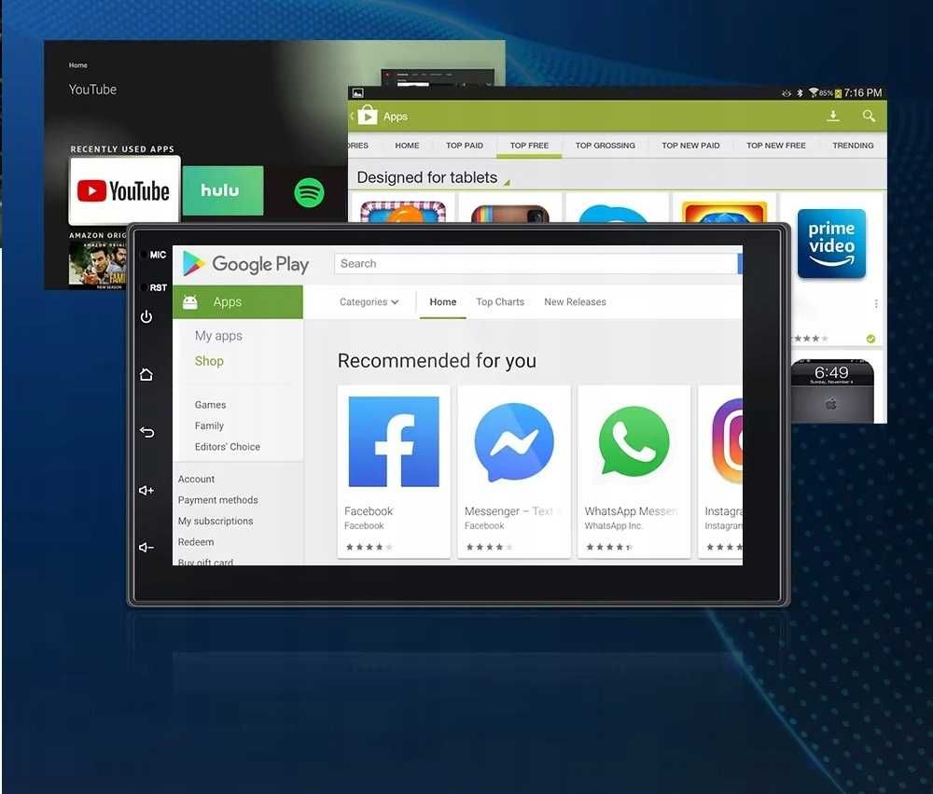Viewport: 933px width, 794px height.
Task: Click the Play Store bag icon in tablet window
Action: tap(367, 115)
